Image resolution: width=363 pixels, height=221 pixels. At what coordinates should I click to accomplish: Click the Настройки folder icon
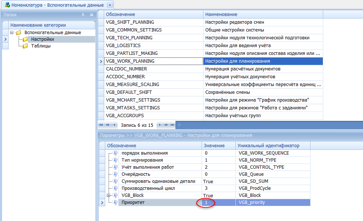pos(25,39)
